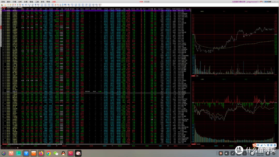Open the QQ penguin icon
The width and height of the screenshot is (279, 157).
click(x=63, y=153)
